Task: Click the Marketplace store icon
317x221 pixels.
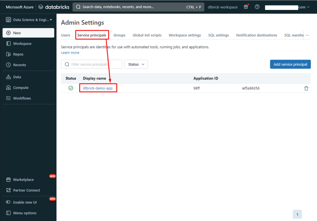Action: pyautogui.click(x=8, y=180)
